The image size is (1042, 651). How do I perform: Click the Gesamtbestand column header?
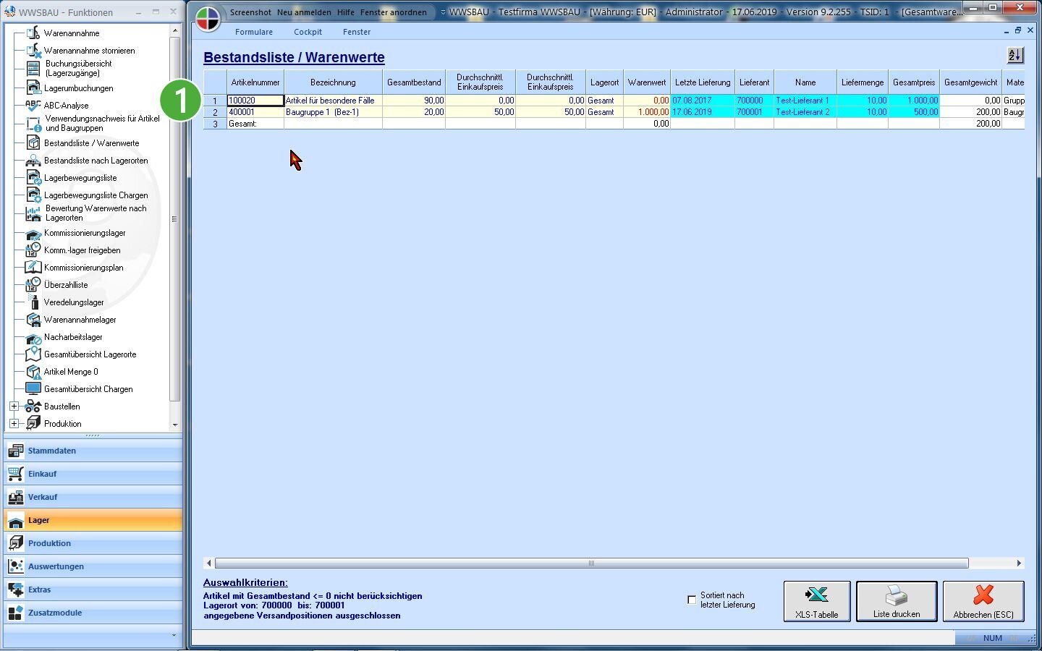click(414, 82)
